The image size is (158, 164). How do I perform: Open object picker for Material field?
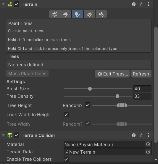(x=148, y=144)
